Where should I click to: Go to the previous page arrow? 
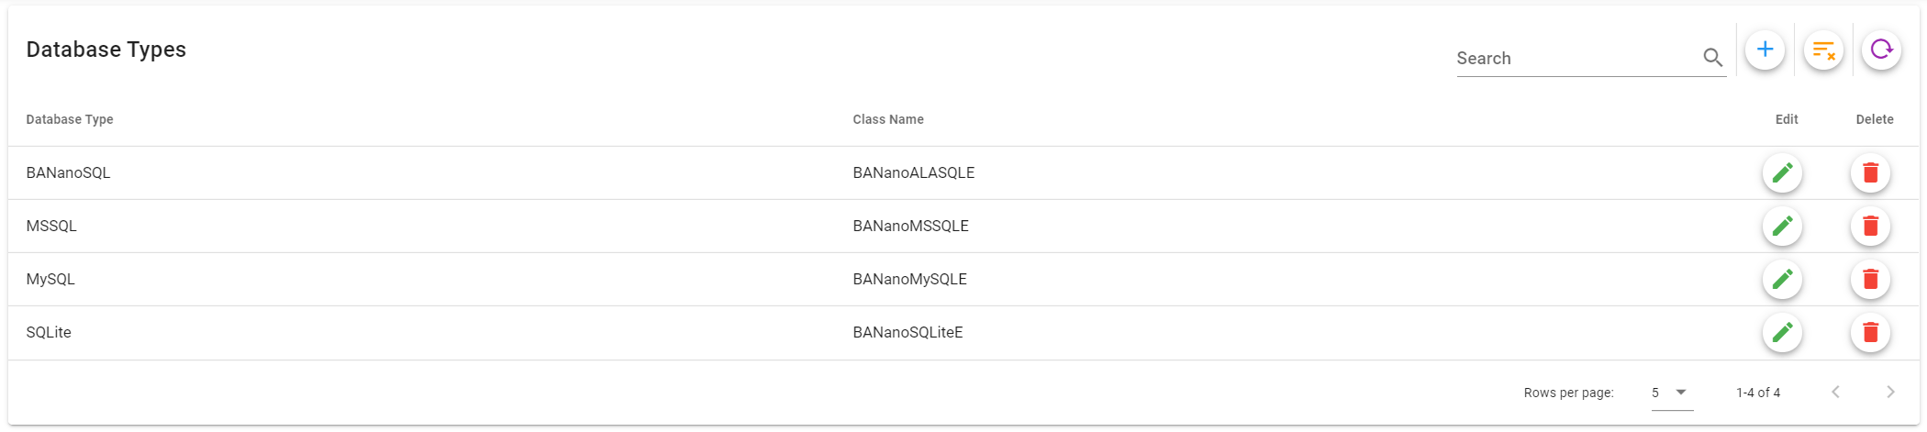1835,393
